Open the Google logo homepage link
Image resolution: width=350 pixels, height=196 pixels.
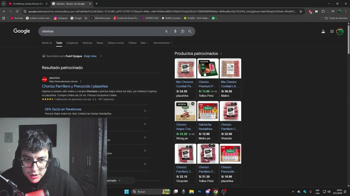tap(22, 31)
